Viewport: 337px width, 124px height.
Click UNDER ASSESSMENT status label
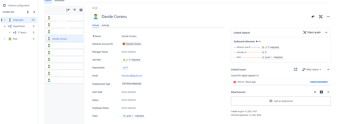(x=319, y=82)
